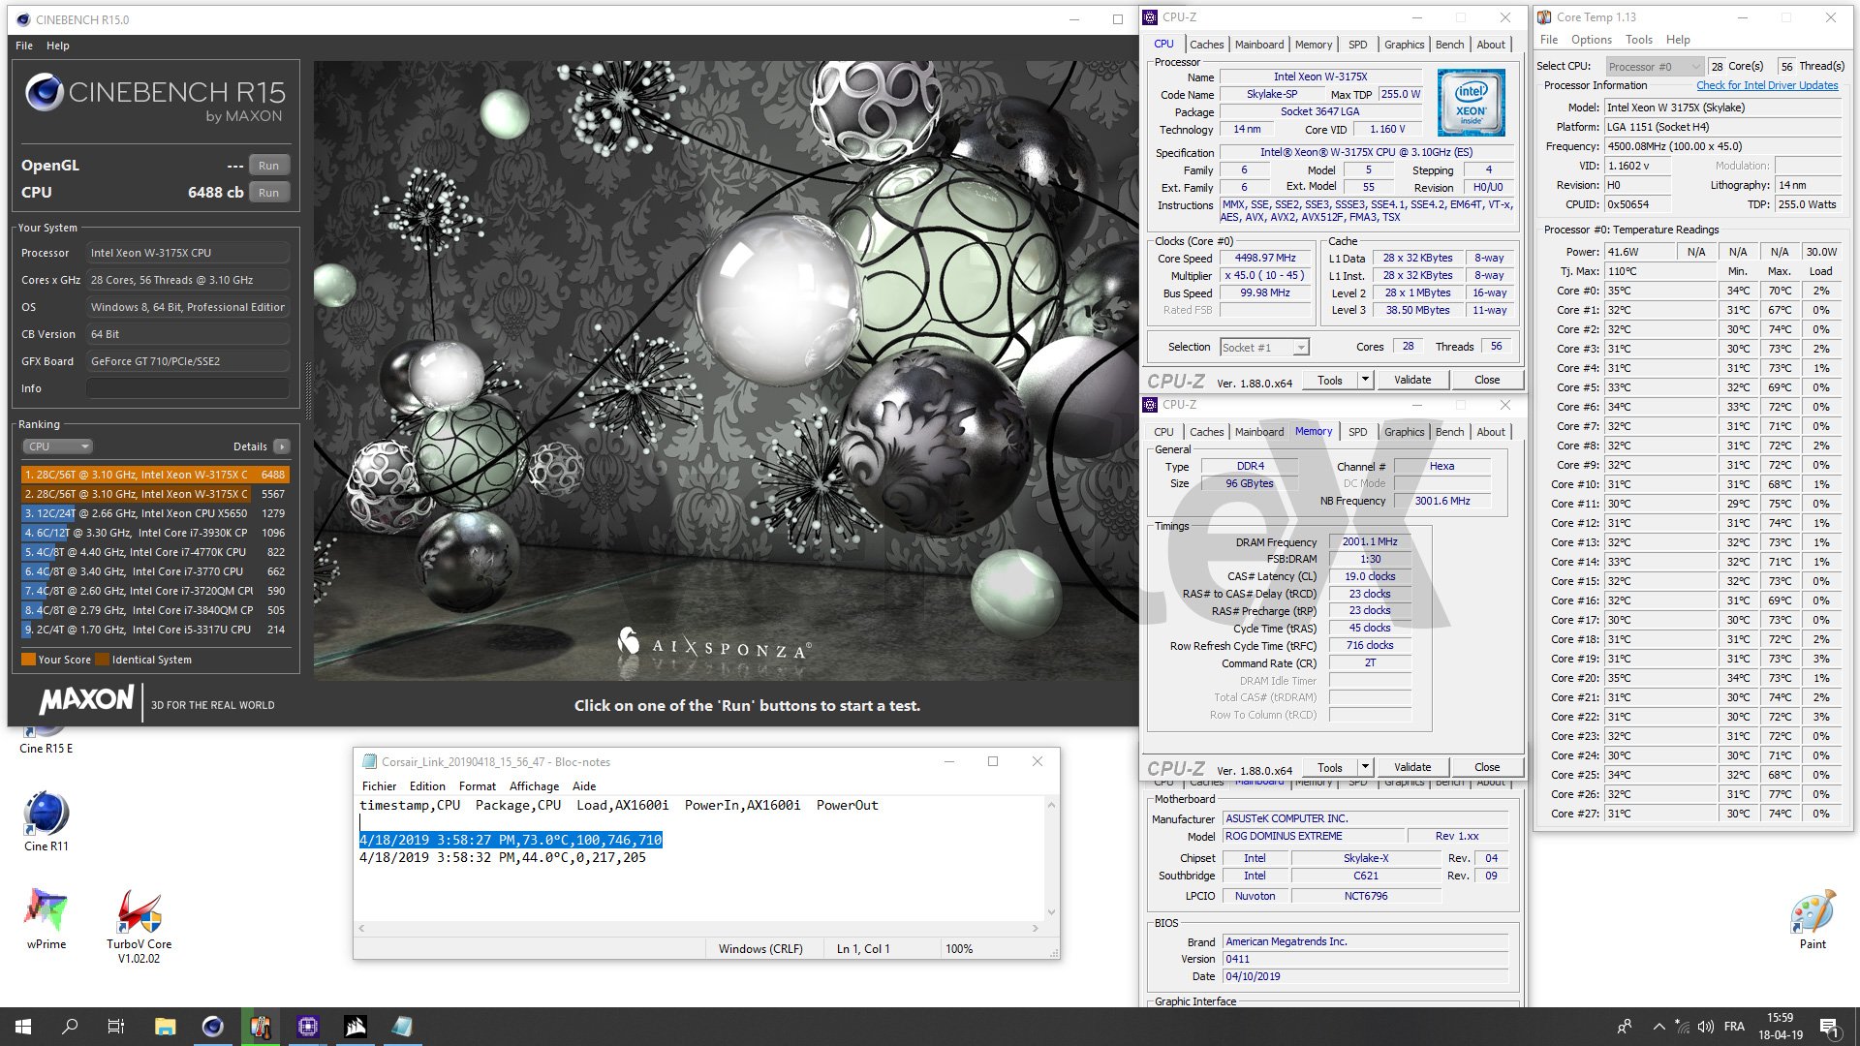The image size is (1860, 1046).
Task: Open taskbar search magnifier
Action: pos(70,1027)
